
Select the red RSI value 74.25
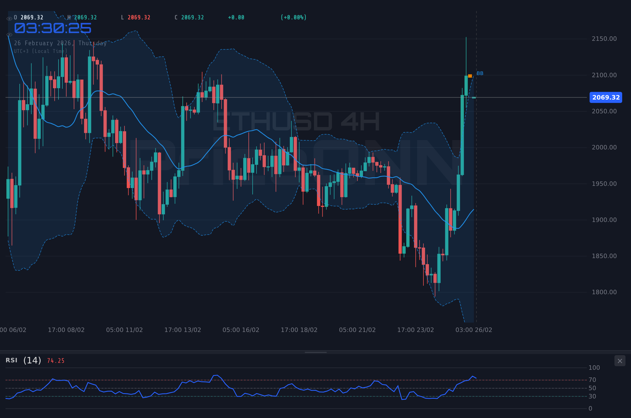pos(55,361)
